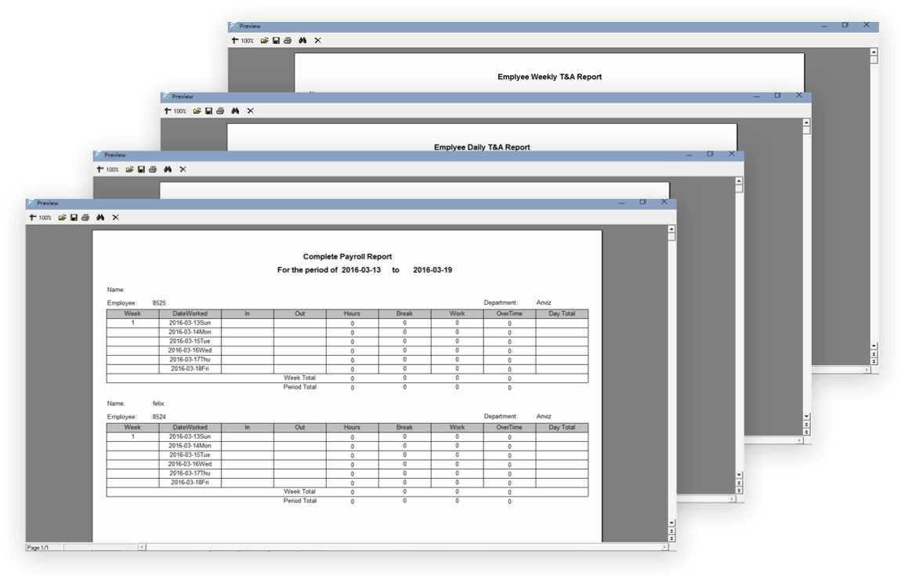Print the Emplyee Weekly T&A Report
The image size is (905, 583).
[288, 41]
